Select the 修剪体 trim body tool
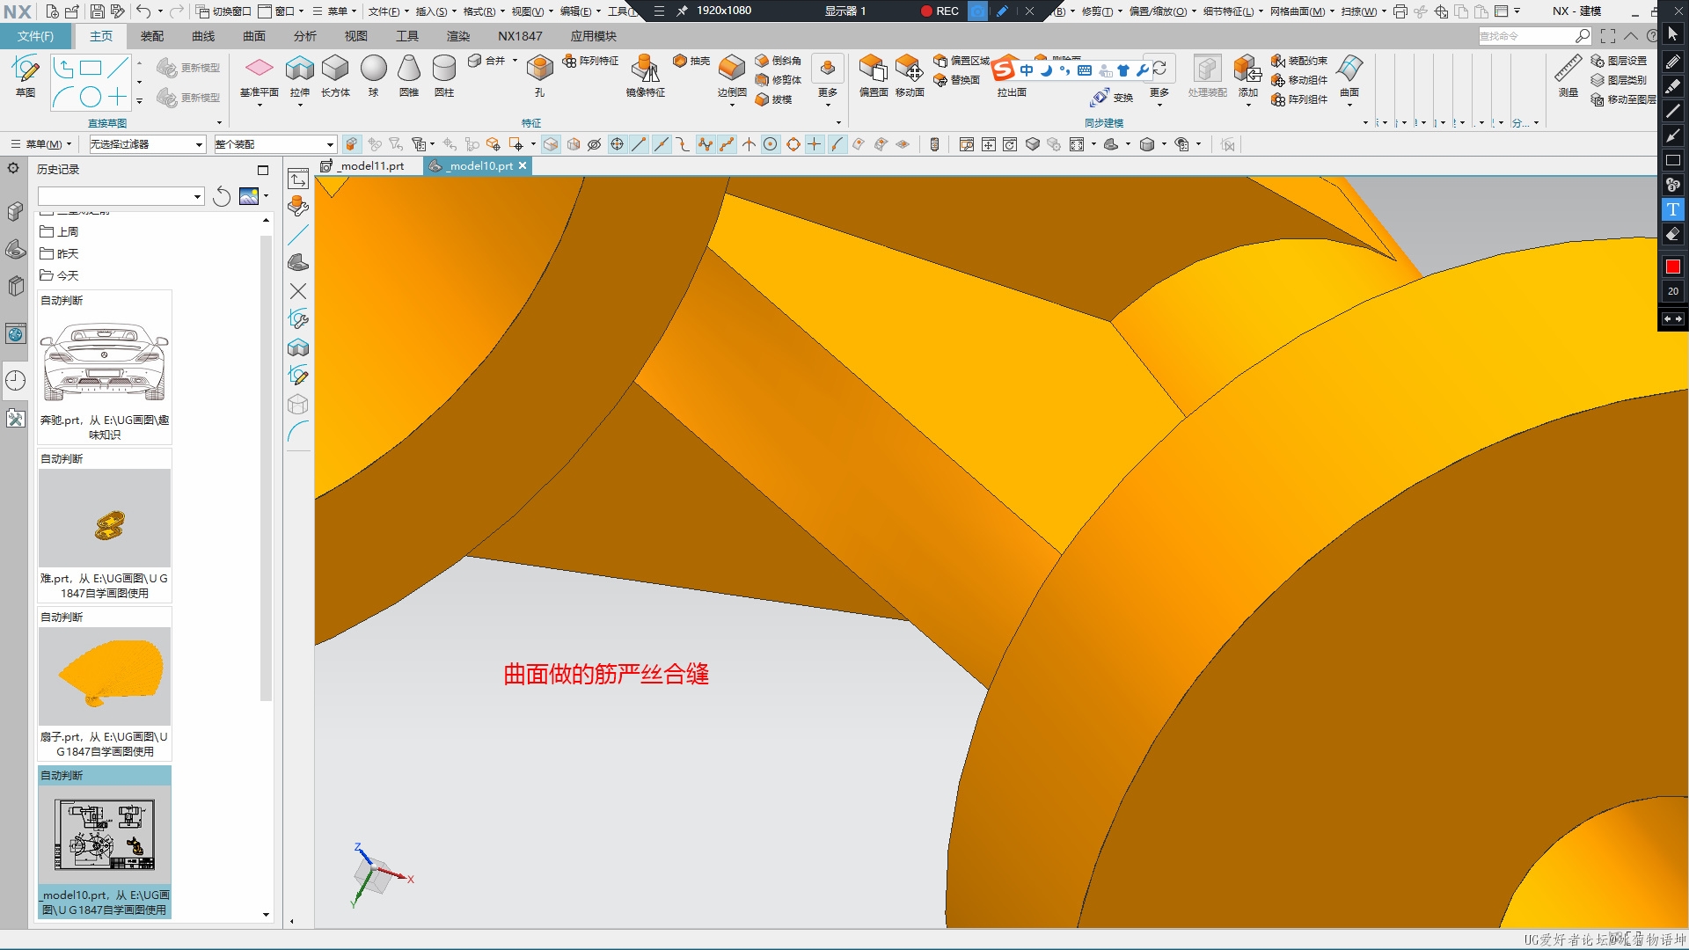1689x950 pixels. tap(779, 80)
